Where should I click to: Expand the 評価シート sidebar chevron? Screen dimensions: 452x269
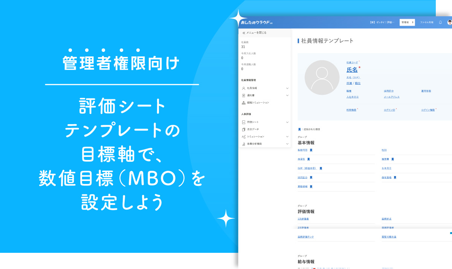(x=287, y=122)
